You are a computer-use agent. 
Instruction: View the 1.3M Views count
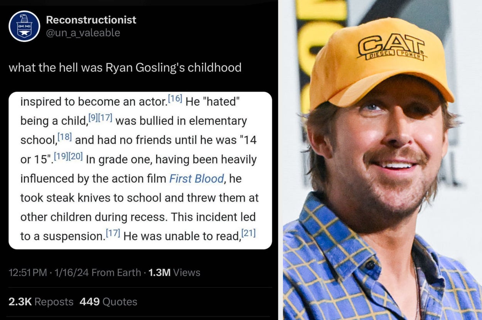click(174, 273)
